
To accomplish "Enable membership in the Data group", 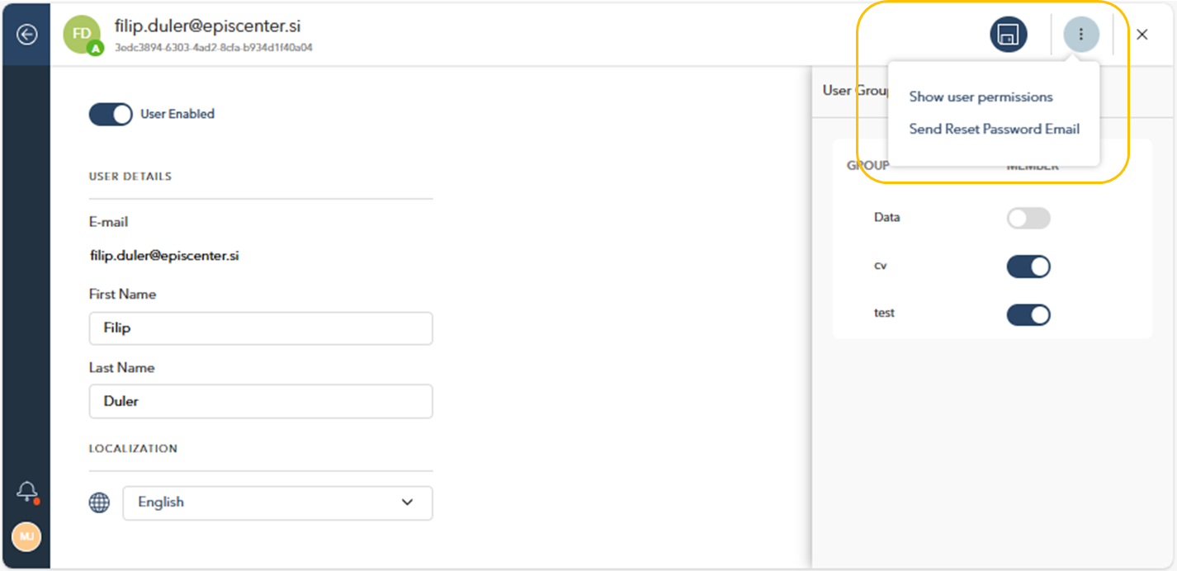I will point(1028,218).
